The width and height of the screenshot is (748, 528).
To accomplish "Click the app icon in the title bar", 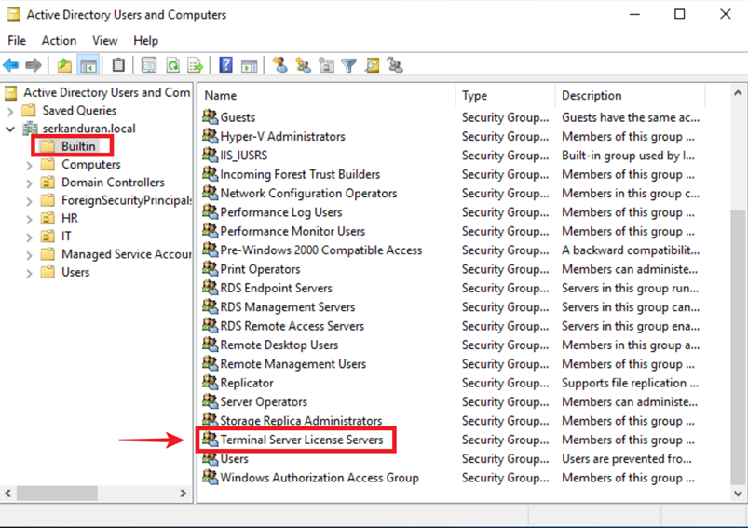I will tap(13, 15).
